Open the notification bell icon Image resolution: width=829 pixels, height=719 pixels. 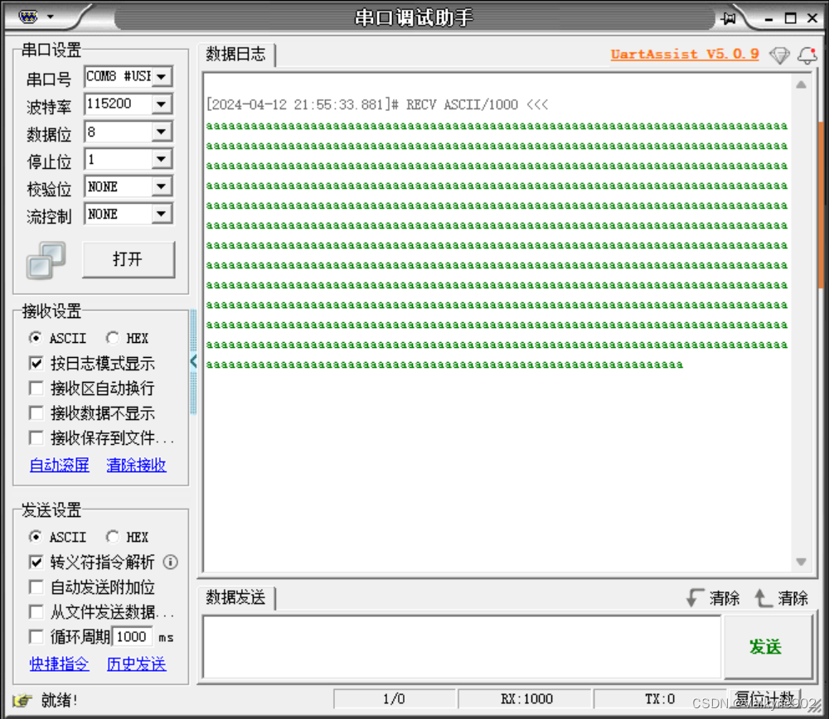coord(807,55)
